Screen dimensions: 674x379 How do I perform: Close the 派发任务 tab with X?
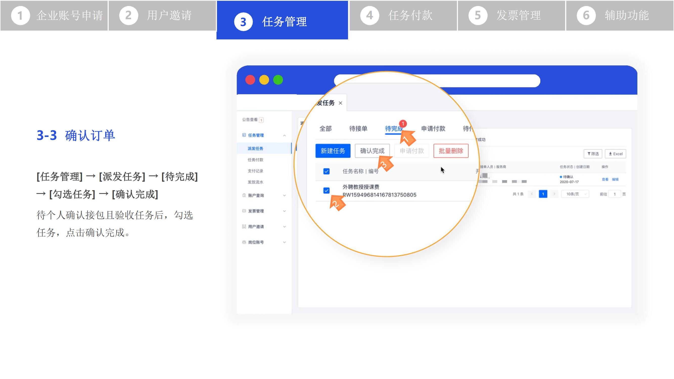tap(340, 103)
